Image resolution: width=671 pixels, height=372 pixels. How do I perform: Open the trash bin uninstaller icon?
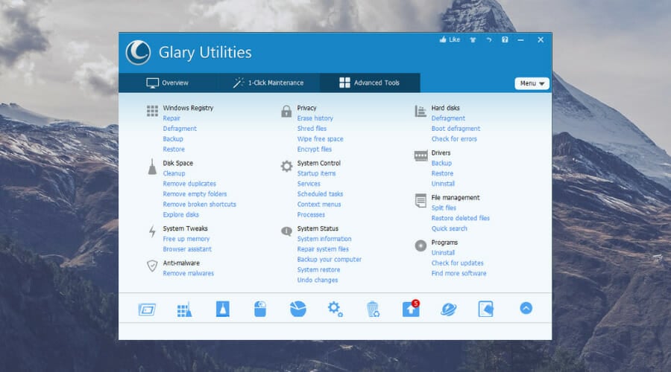click(x=373, y=309)
